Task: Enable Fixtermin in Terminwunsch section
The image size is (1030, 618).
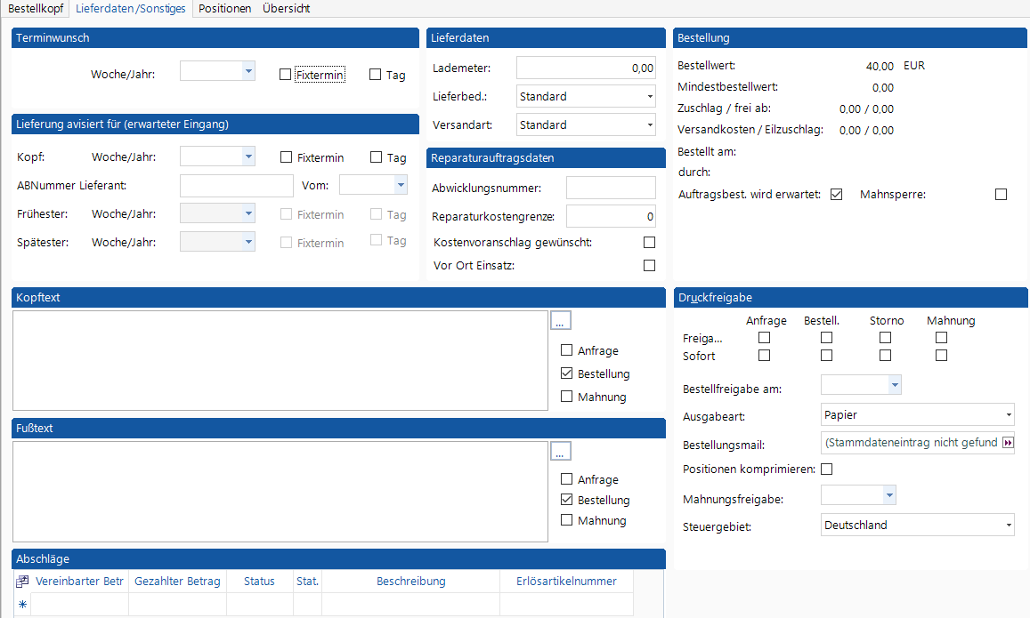Action: [x=285, y=75]
